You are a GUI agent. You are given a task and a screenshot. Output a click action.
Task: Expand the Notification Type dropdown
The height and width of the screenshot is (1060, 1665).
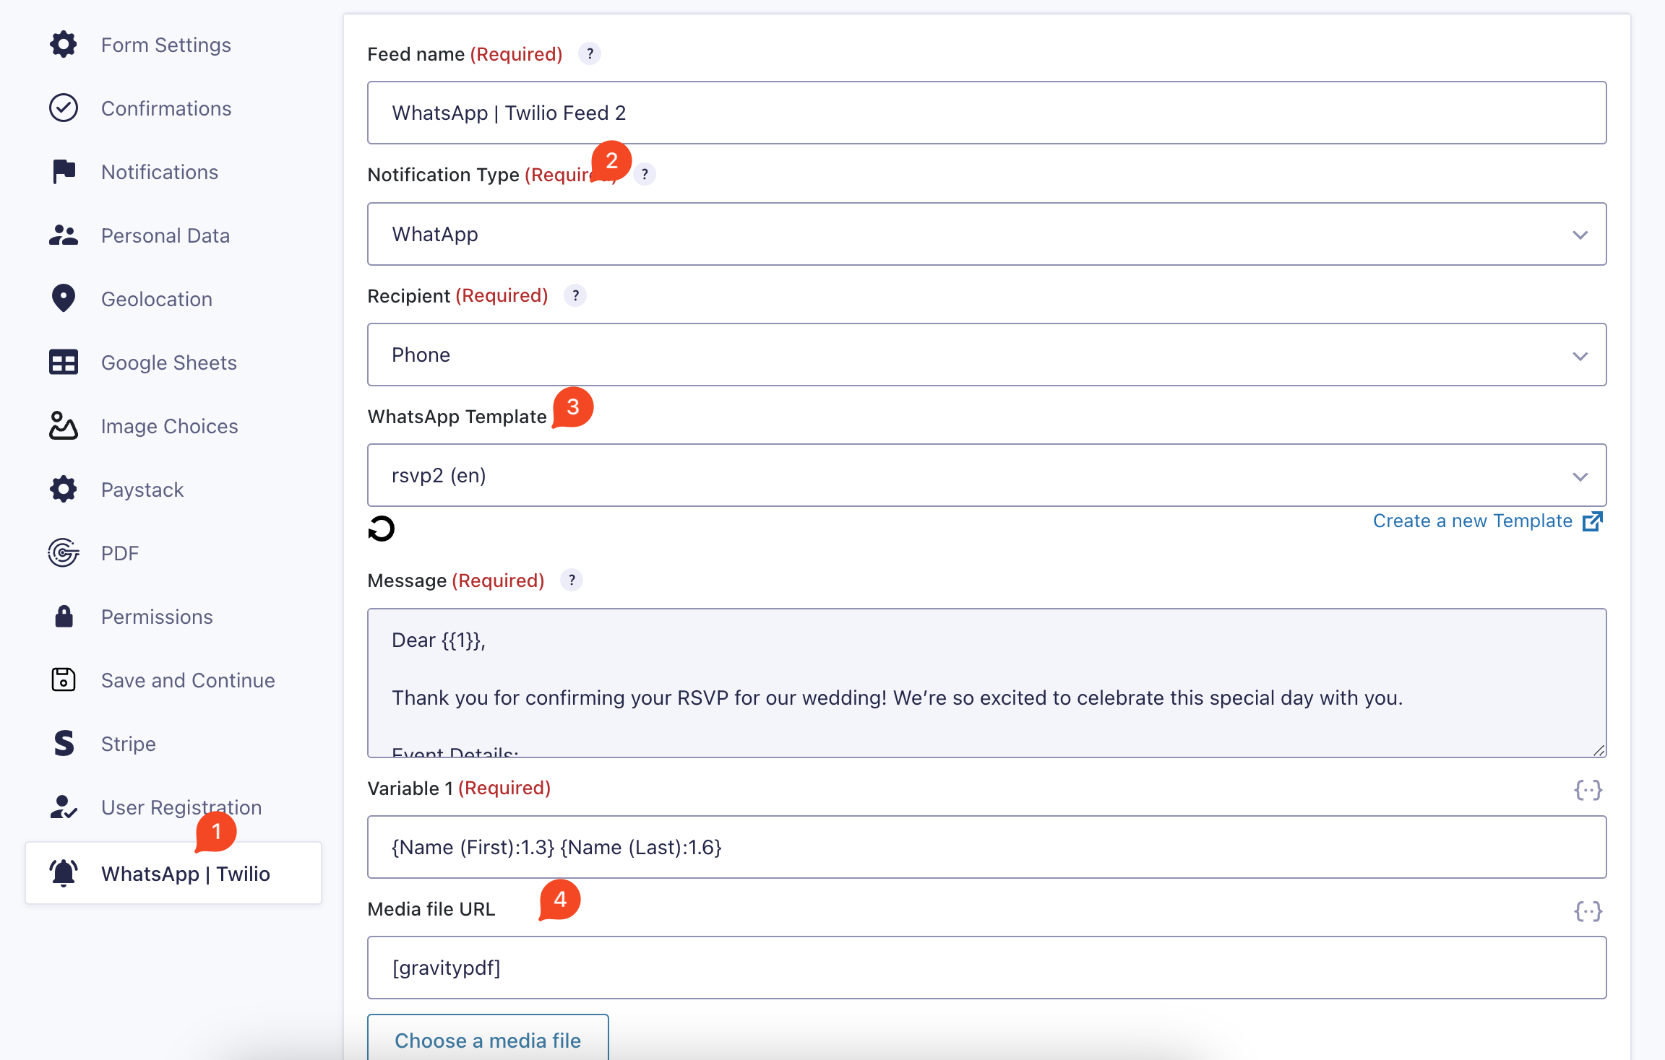click(x=986, y=234)
